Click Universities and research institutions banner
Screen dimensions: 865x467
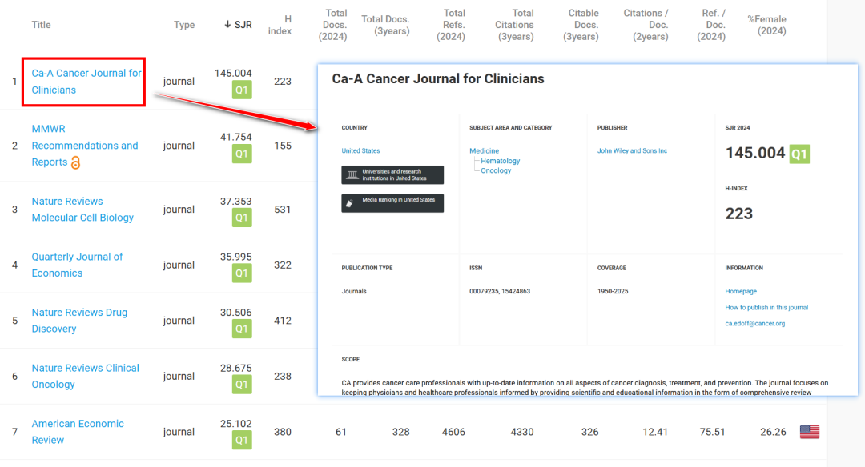(392, 175)
